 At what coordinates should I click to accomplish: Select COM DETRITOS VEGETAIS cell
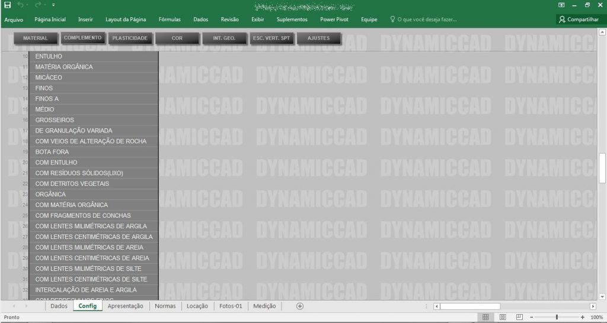(x=94, y=183)
